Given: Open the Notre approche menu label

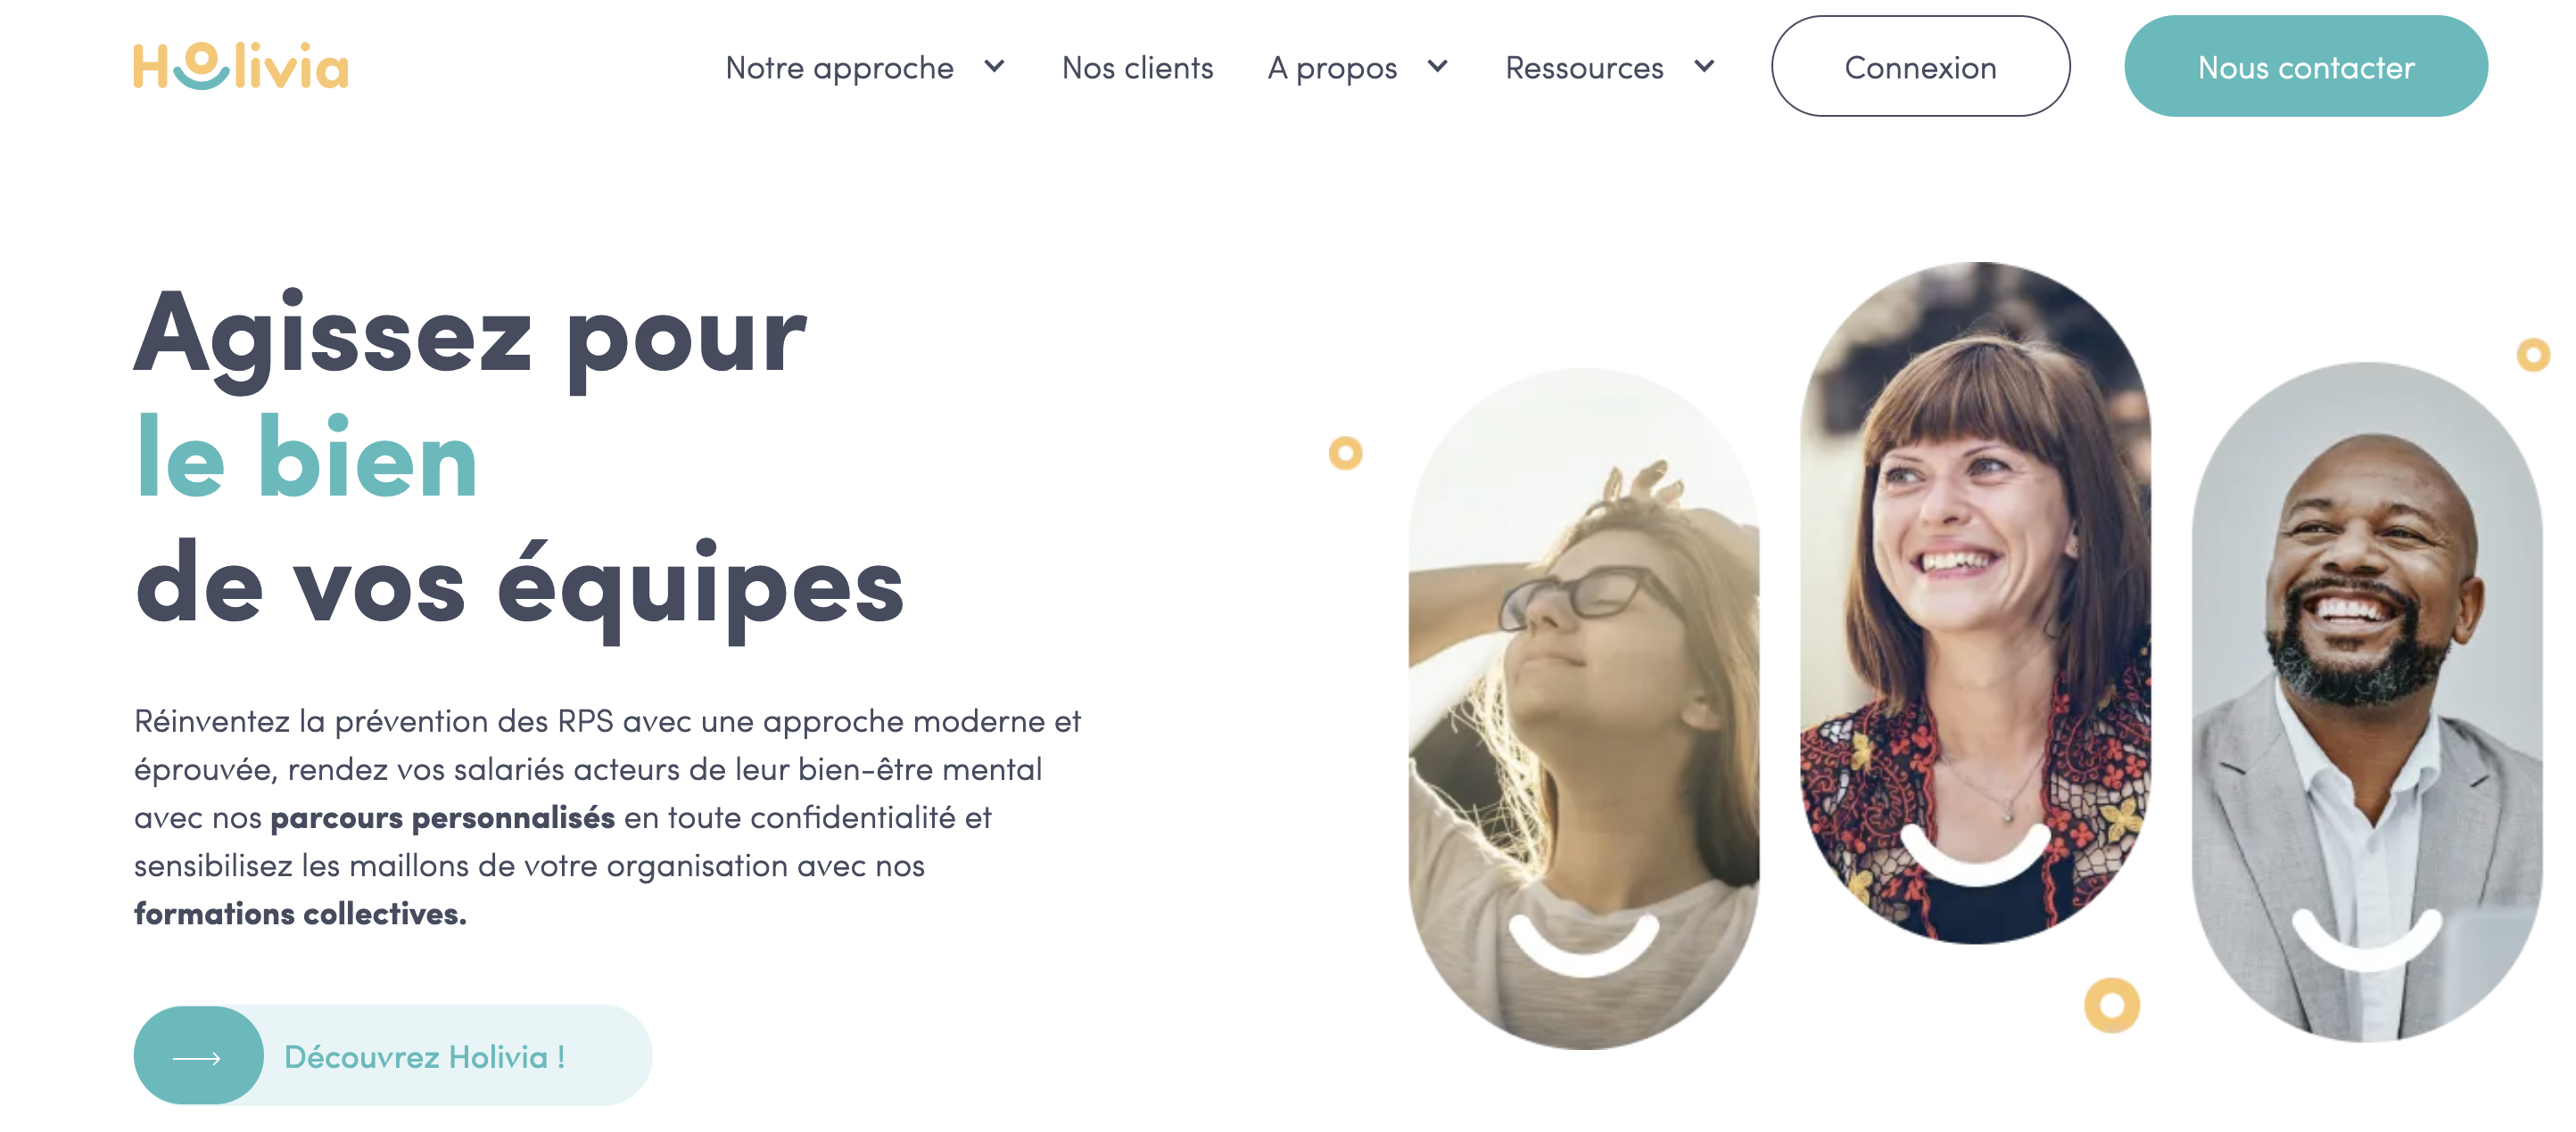Looking at the screenshot, I should point(839,68).
